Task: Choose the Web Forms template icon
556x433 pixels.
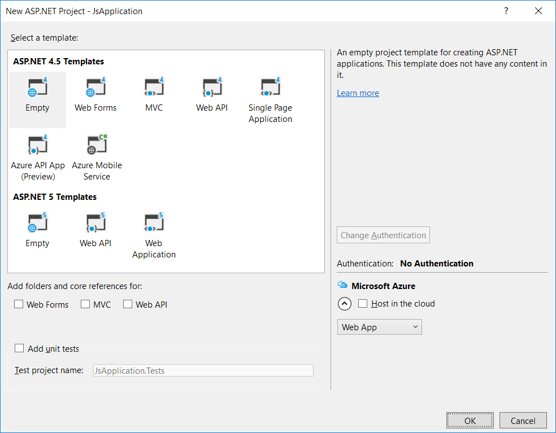Action: [x=95, y=87]
